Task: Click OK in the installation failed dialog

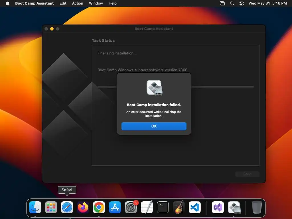Action: pyautogui.click(x=154, y=126)
